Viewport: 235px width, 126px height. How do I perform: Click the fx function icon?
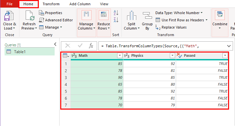[x=91, y=46]
